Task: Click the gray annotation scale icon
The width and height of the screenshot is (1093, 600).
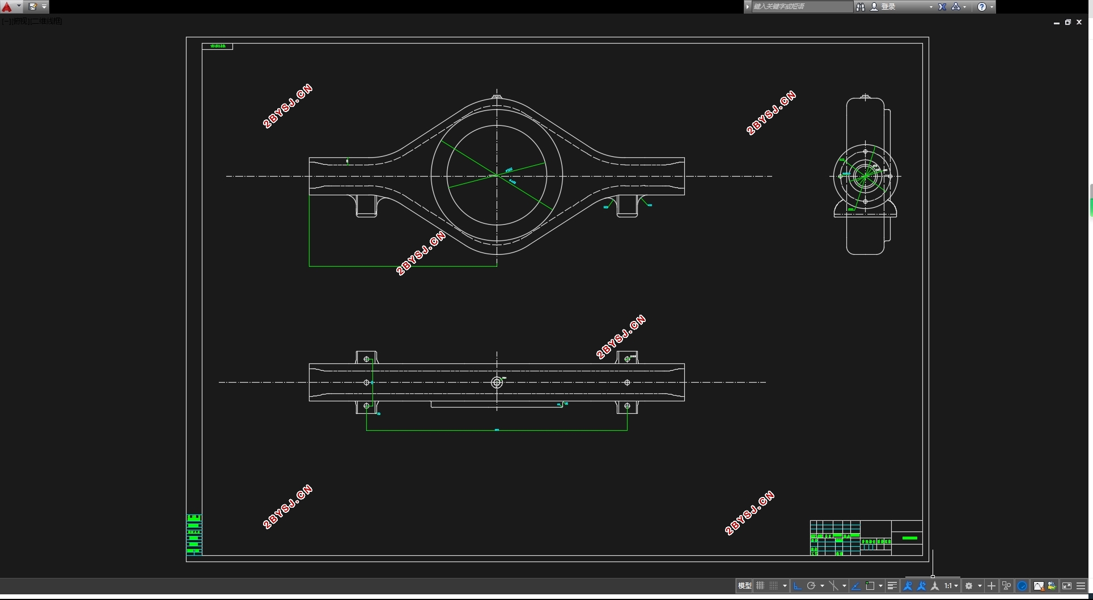Action: tap(935, 586)
